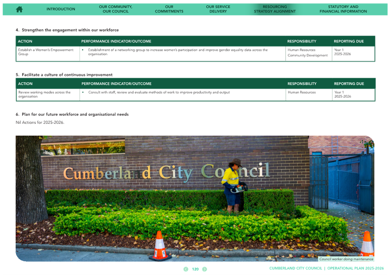Click the networking group performance indicator text

(x=177, y=52)
